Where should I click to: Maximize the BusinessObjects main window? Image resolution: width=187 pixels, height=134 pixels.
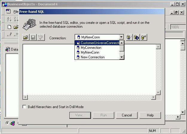pos(177,4)
